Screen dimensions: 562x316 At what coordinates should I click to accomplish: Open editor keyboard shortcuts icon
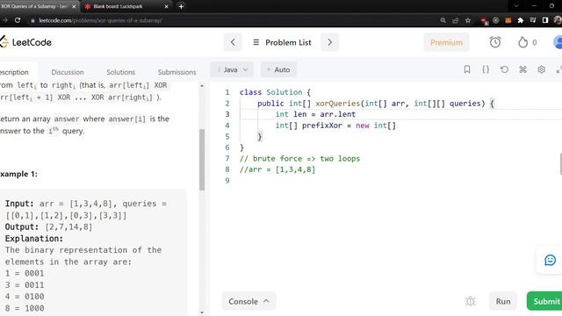pos(523,69)
